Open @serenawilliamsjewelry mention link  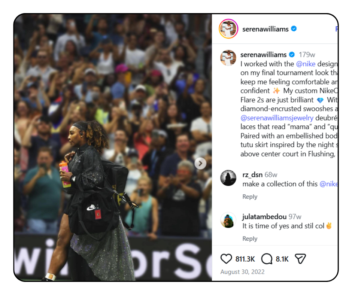tap(277, 118)
